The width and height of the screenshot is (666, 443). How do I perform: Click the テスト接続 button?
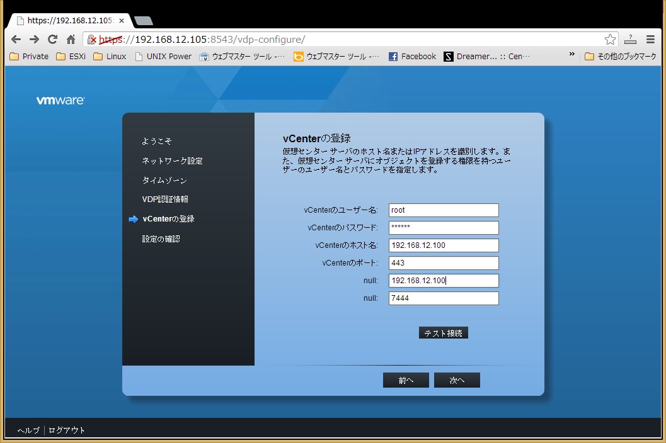[444, 333]
